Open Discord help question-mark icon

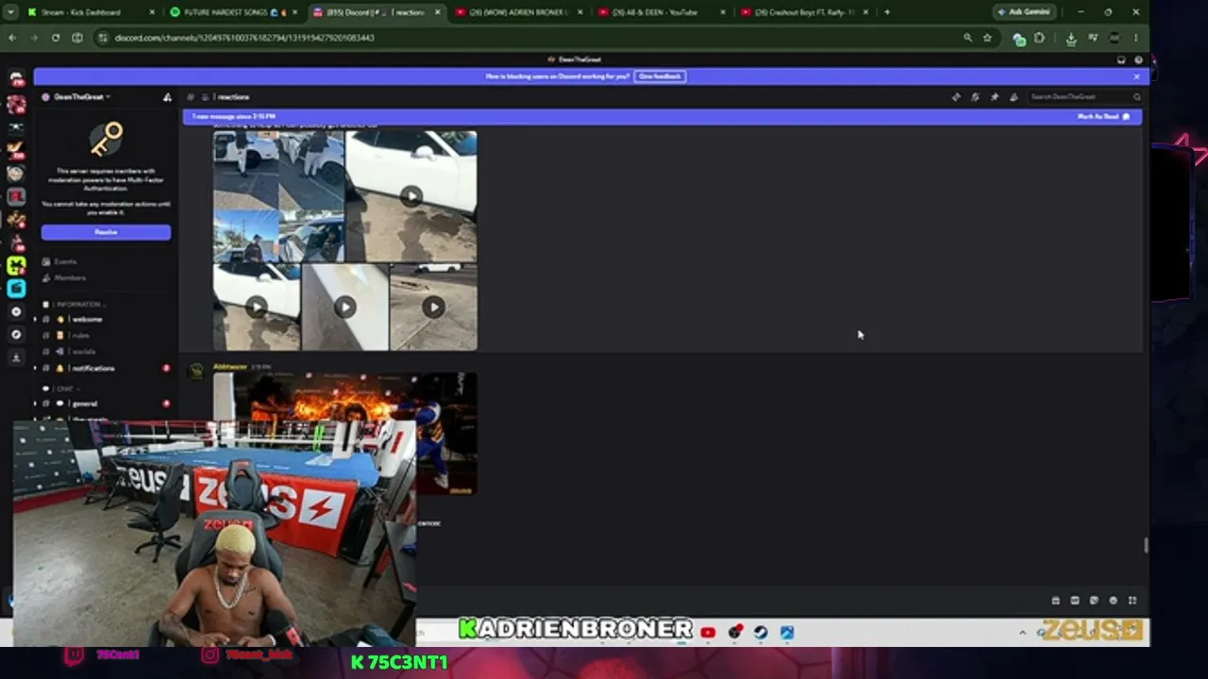(1138, 60)
